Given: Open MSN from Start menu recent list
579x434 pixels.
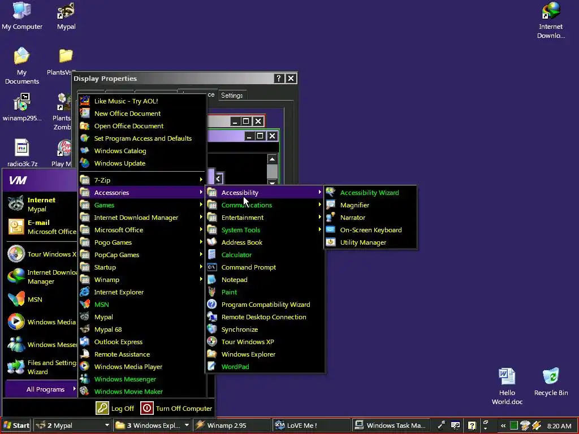Looking at the screenshot, I should click(41, 300).
